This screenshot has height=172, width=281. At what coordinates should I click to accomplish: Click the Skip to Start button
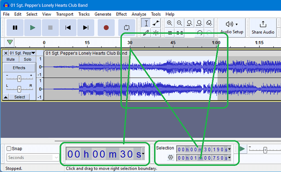(68, 28)
